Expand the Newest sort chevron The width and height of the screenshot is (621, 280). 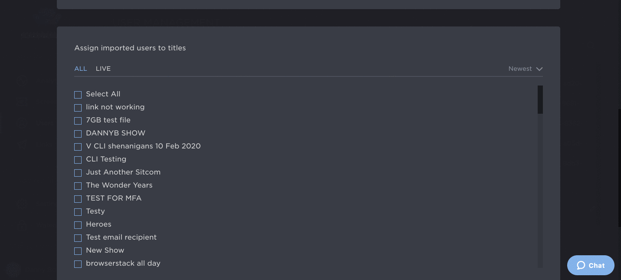[539, 69]
